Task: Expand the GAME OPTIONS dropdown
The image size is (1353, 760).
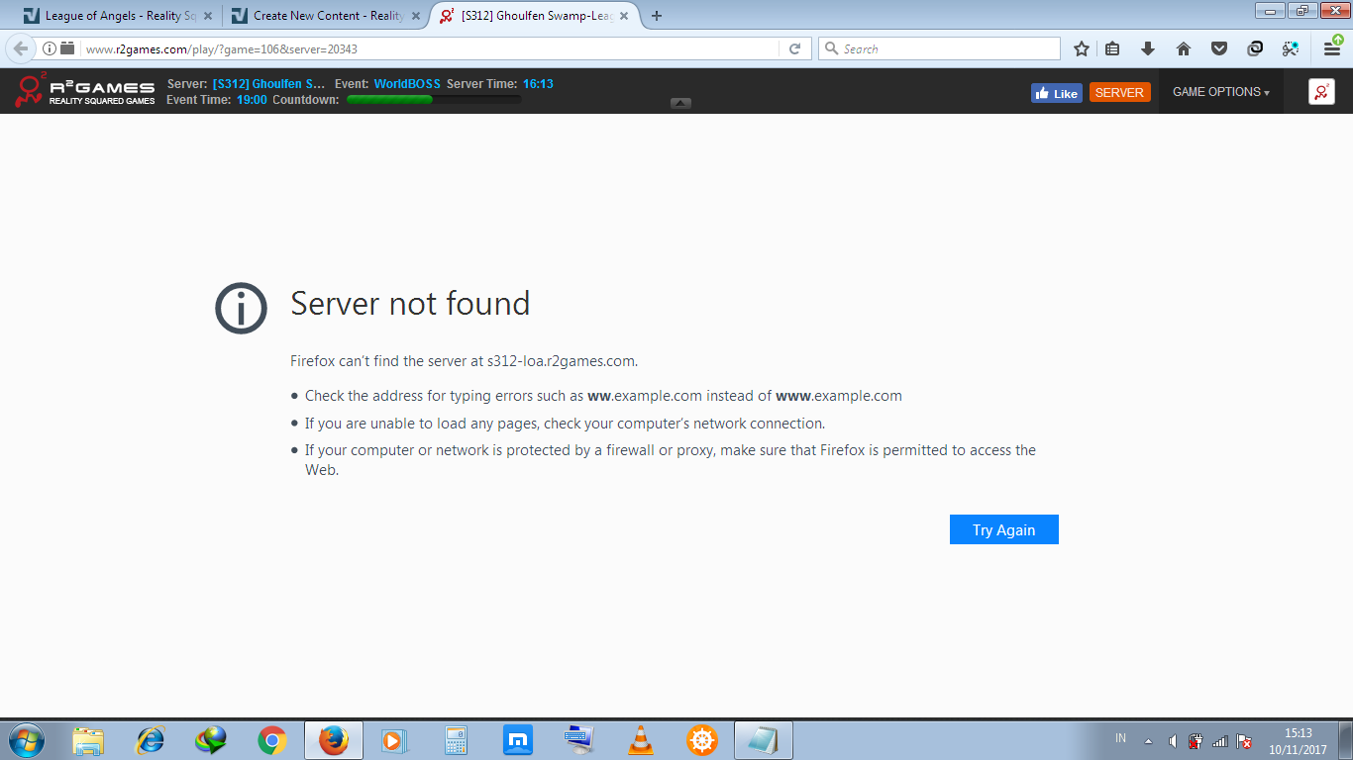Action: tap(1220, 92)
